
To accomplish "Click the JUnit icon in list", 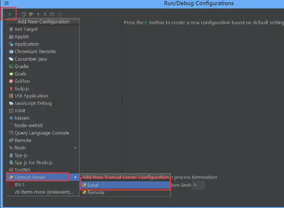I will (x=11, y=111).
